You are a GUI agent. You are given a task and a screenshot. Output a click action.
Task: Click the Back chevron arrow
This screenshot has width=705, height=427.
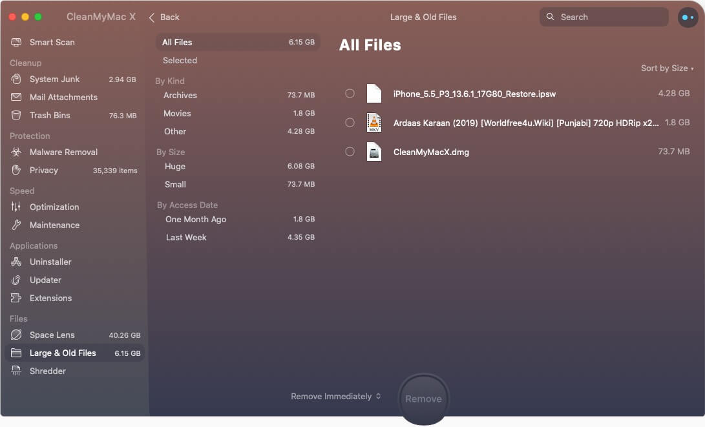(x=151, y=17)
